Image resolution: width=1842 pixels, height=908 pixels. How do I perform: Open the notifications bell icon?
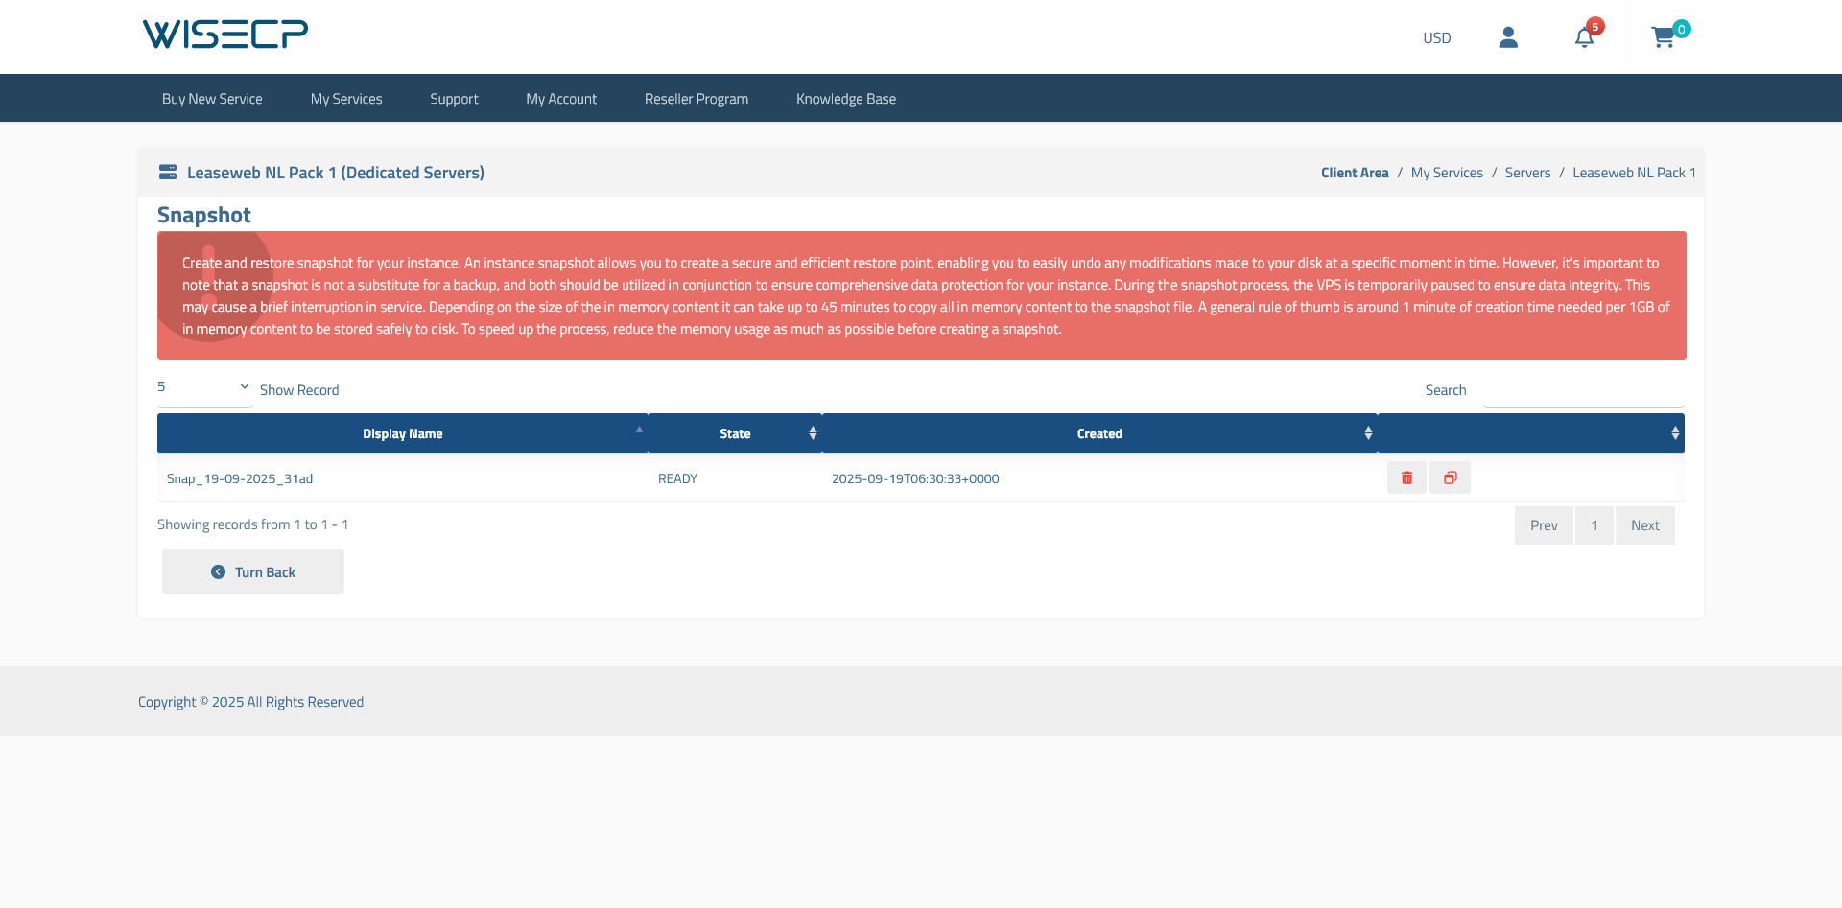(1584, 37)
